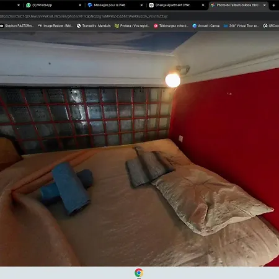This screenshot has width=279, height=279.
Task: Close the WhatsApp tab
Action: (x=80, y=5)
